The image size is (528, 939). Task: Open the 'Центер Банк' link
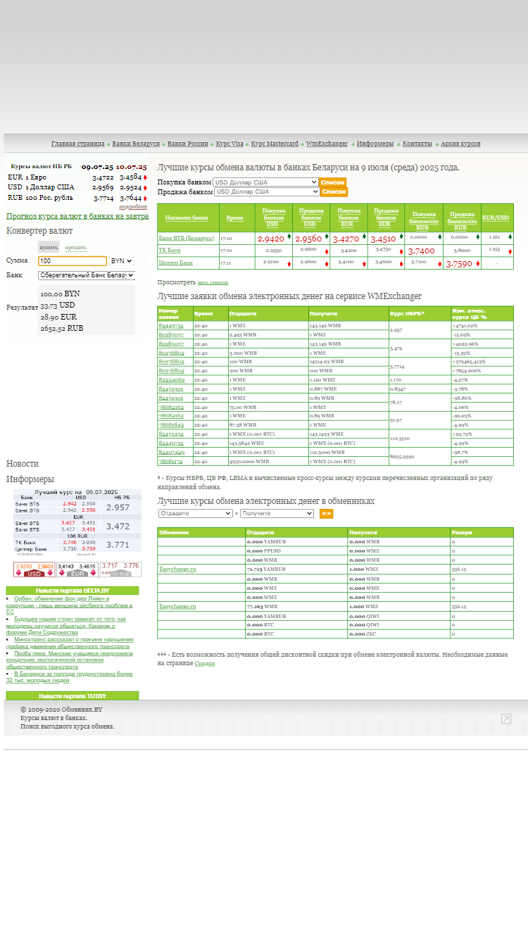(x=175, y=263)
